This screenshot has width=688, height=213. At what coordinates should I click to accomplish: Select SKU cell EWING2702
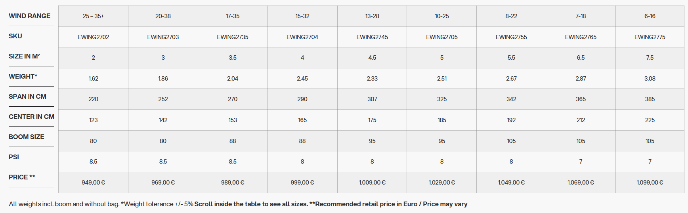coord(93,37)
